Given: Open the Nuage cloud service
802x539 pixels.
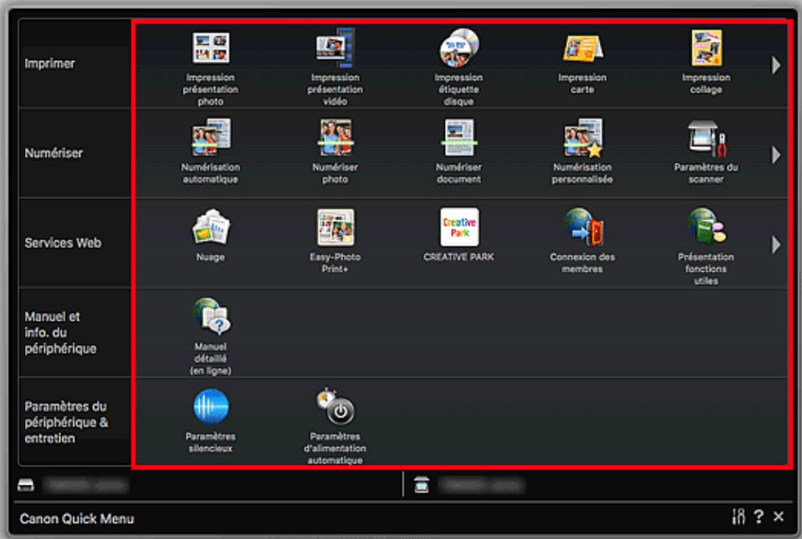Looking at the screenshot, I should coord(211,235).
